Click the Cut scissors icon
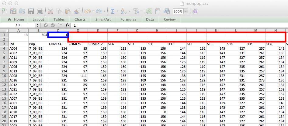The width and height of the screenshot is (288, 126). coord(50,11)
